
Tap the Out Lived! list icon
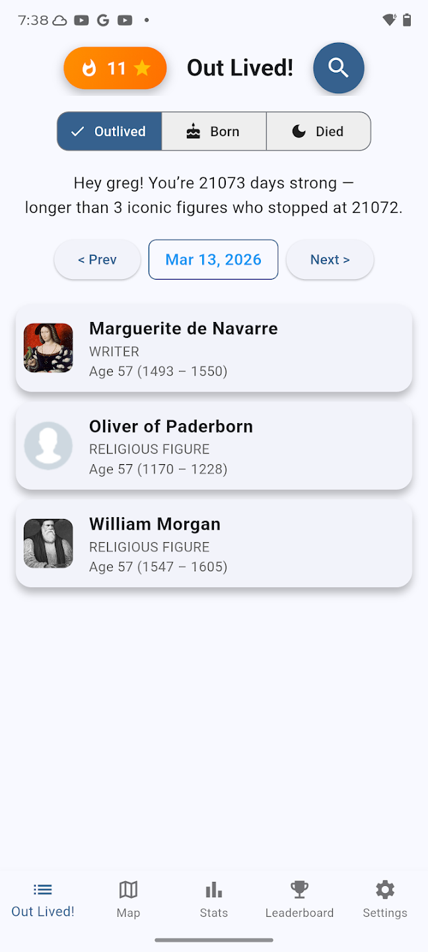coord(43,890)
